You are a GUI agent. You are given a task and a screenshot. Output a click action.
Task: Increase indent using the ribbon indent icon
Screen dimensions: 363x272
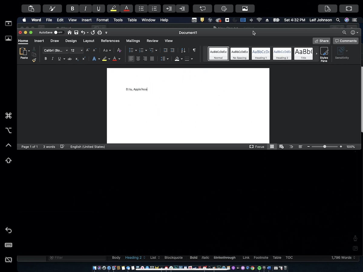tap(172, 50)
